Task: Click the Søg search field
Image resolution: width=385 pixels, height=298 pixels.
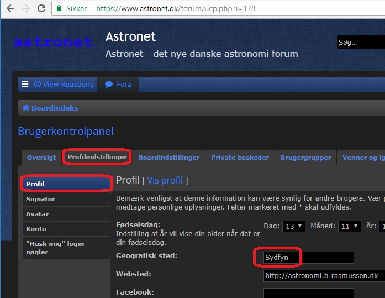Action: coord(361,42)
